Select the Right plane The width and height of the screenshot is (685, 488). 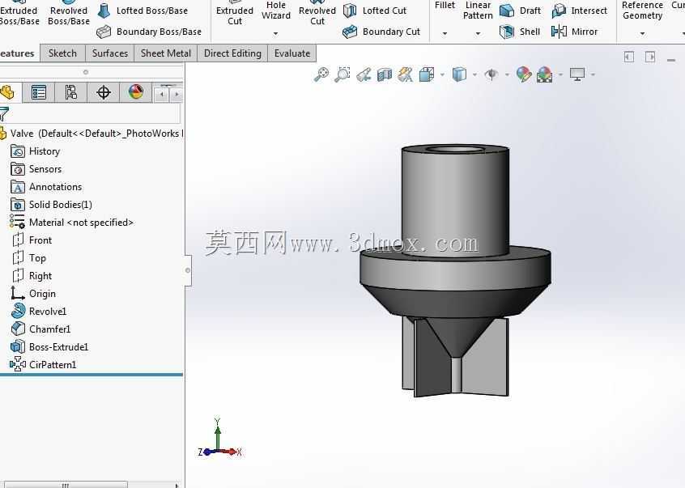pyautogui.click(x=32, y=276)
